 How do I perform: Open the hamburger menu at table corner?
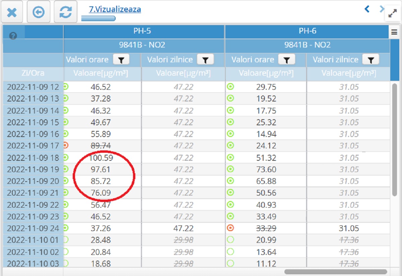coord(394,32)
